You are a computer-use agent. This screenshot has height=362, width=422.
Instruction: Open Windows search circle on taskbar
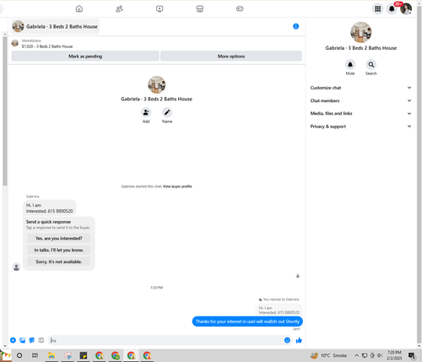pos(19,355)
